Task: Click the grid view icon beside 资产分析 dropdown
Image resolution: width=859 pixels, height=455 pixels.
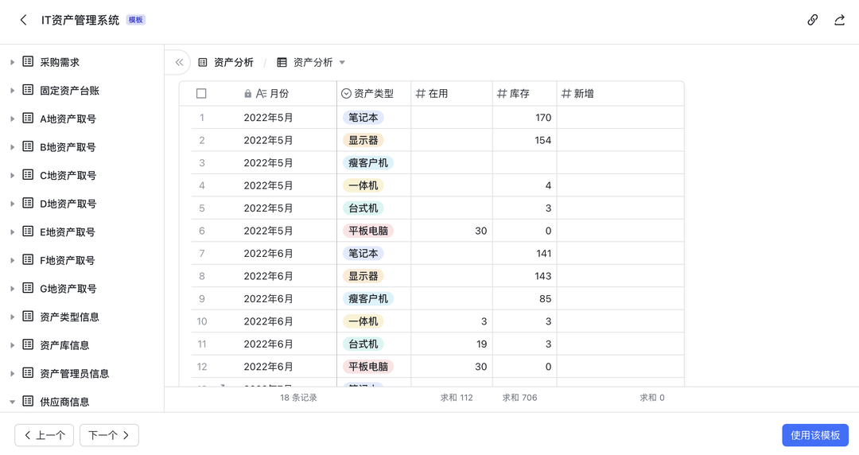Action: pos(282,63)
